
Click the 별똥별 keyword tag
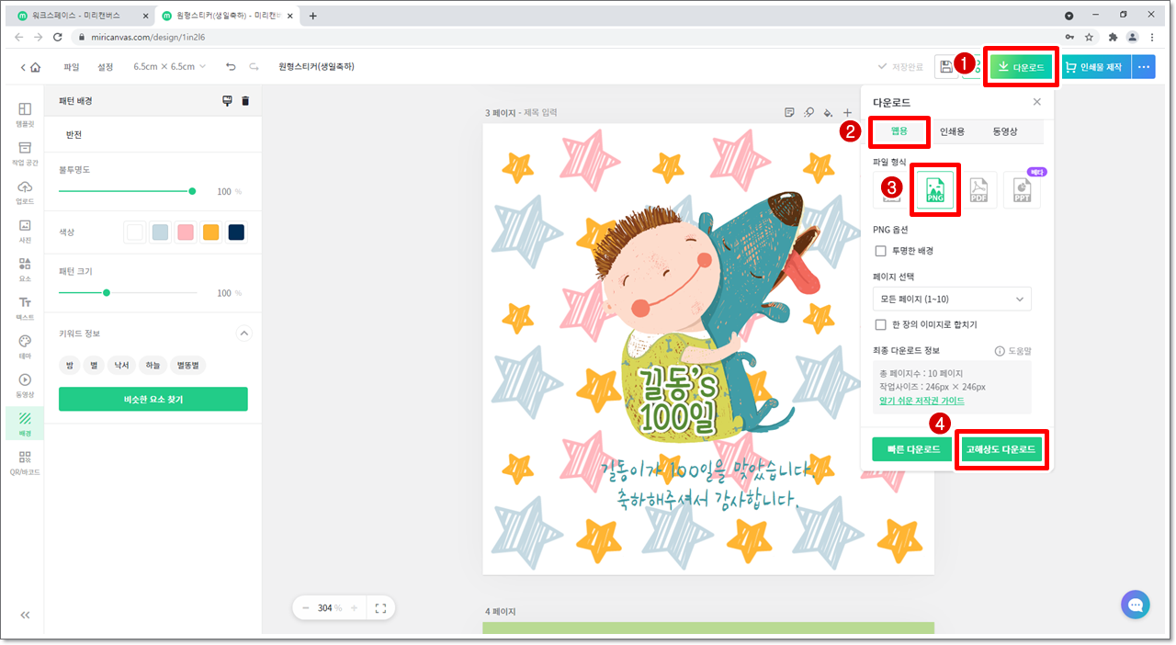pos(188,366)
